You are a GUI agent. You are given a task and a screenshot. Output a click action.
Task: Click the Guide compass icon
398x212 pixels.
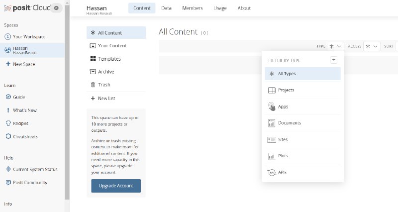(8, 97)
